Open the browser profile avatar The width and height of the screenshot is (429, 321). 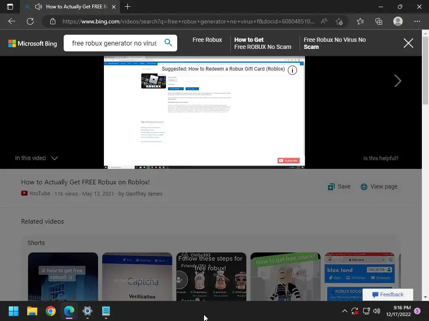398,21
